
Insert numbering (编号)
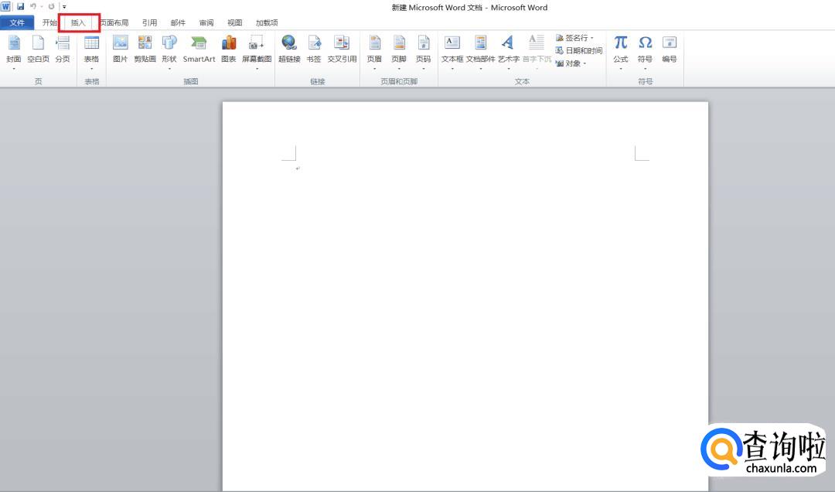(670, 50)
